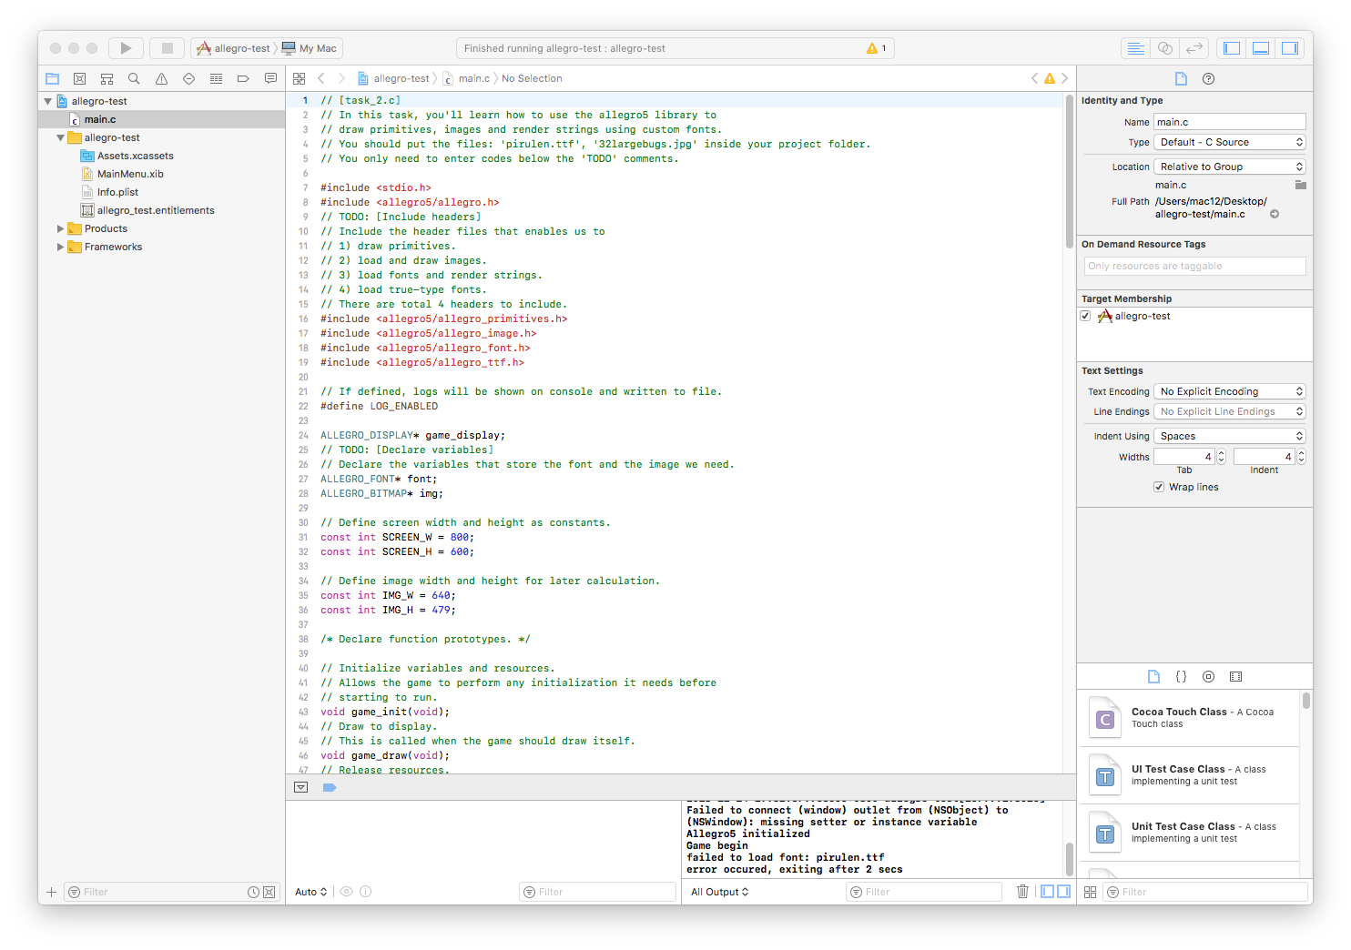The height and width of the screenshot is (950, 1351).
Task: Open the Debug navigator
Action: click(x=216, y=78)
